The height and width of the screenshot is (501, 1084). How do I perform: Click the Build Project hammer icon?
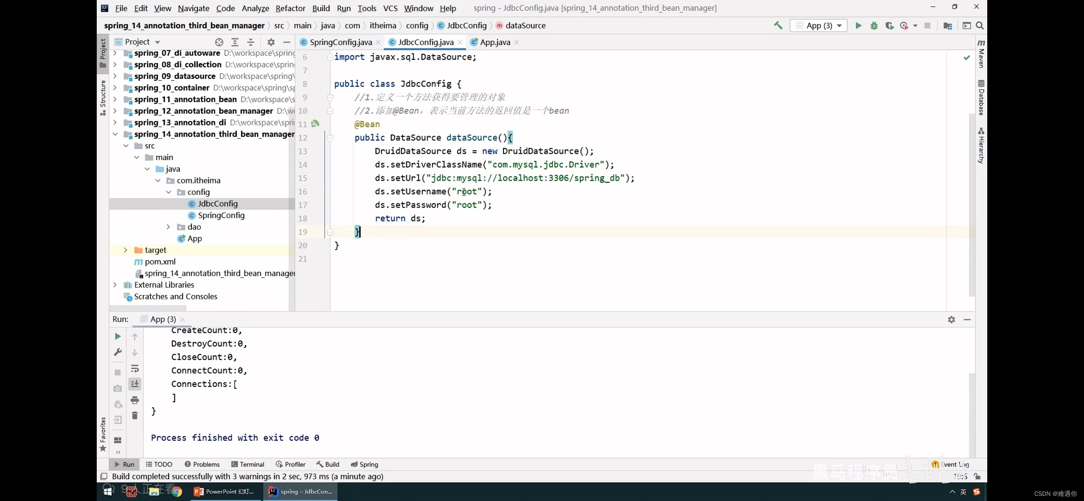(778, 26)
